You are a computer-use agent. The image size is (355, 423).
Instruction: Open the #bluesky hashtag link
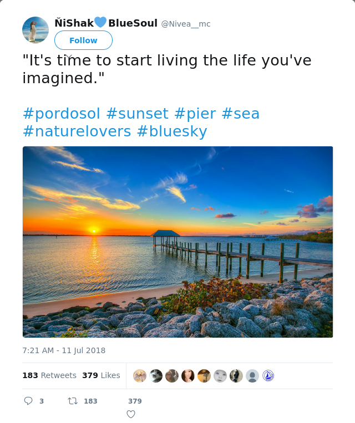172,131
